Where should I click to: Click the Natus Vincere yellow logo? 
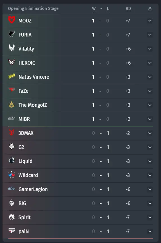[12, 76]
